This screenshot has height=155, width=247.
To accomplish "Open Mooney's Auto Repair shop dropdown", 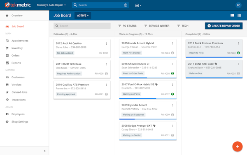I will 51,5.
